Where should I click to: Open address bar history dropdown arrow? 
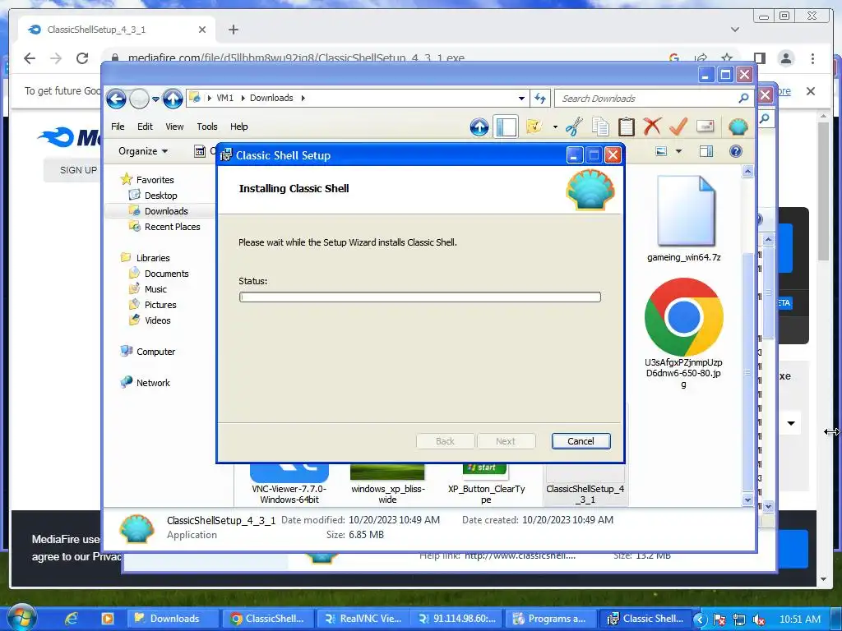521,99
